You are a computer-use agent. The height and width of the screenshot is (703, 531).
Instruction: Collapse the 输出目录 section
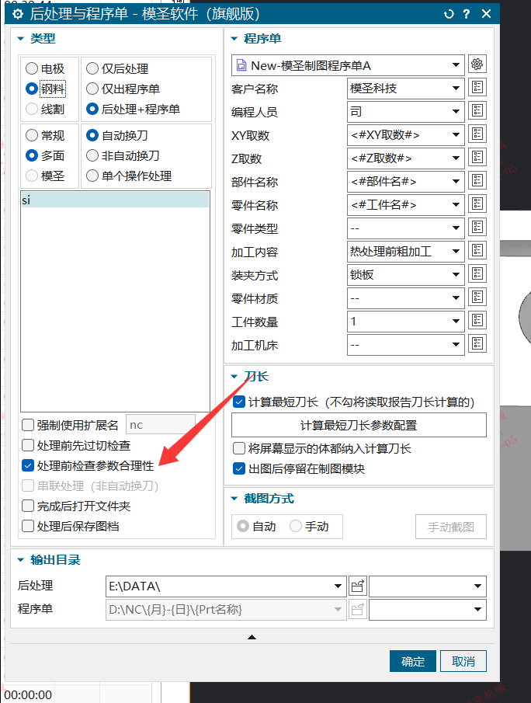point(21,560)
